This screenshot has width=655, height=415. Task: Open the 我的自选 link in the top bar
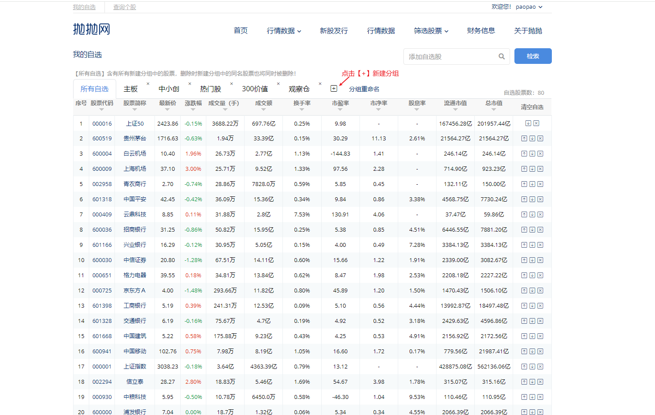coord(84,7)
